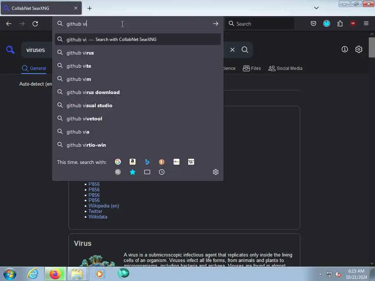
Task: Reload the page with refresh icon
Action: tap(35, 24)
